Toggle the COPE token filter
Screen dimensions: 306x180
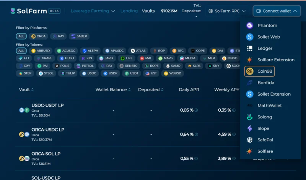pyautogui.click(x=198, y=51)
